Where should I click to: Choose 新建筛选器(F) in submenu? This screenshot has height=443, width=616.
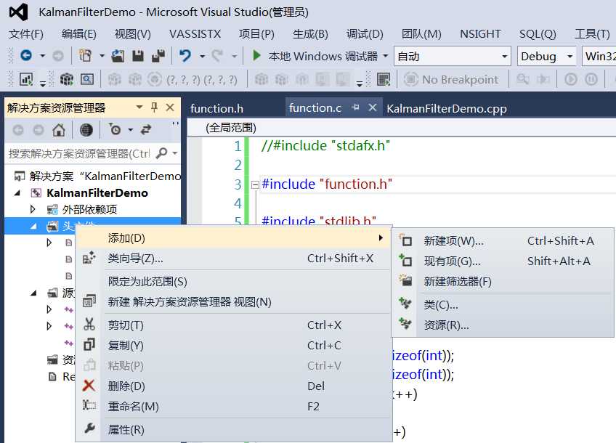(x=503, y=282)
